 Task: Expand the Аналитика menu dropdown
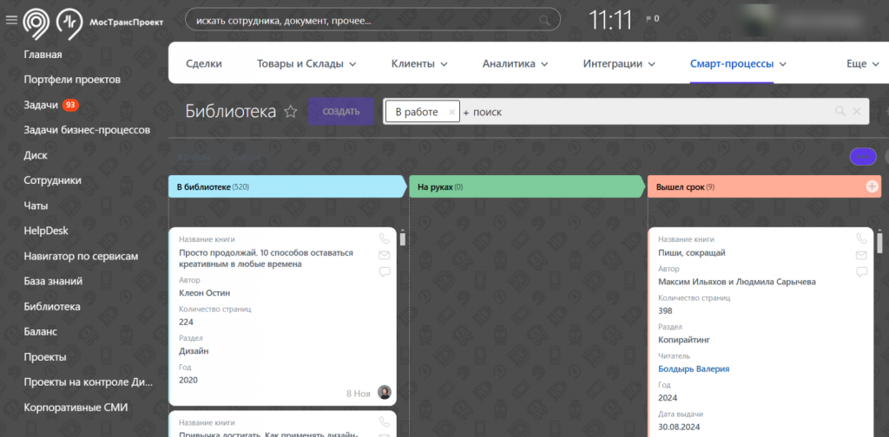pyautogui.click(x=515, y=63)
